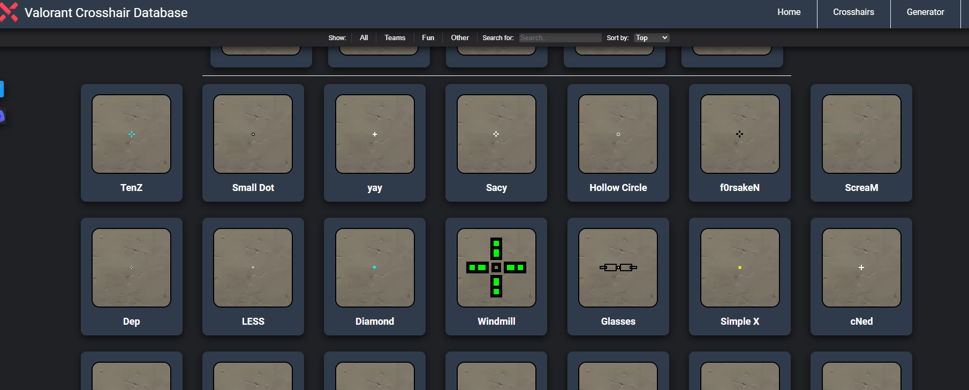Click the Hollow Circle card label
969x390 pixels.
(618, 188)
